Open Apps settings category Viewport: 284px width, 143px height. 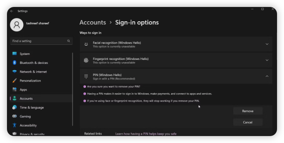pyautogui.click(x=41, y=90)
